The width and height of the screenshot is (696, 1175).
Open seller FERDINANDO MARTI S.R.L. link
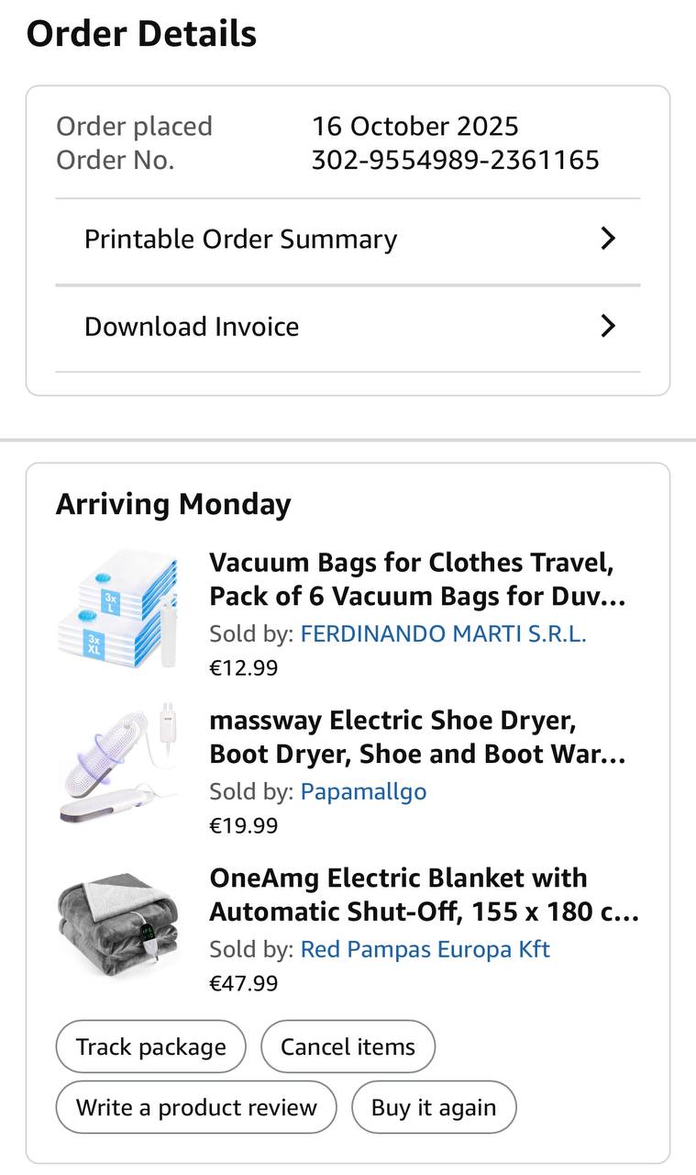point(443,633)
